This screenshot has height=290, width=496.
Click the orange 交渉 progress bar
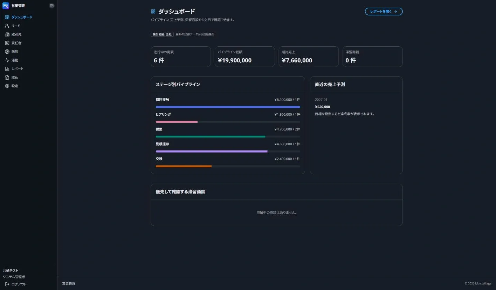coord(184,166)
